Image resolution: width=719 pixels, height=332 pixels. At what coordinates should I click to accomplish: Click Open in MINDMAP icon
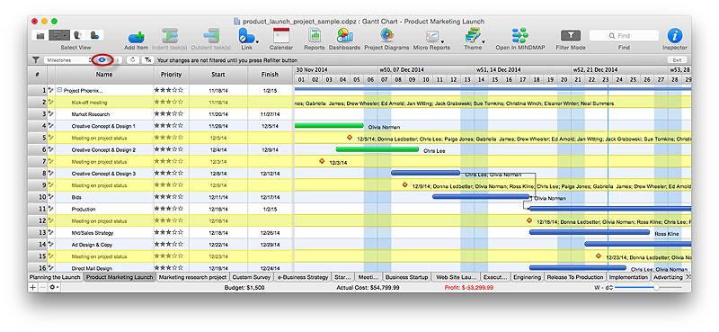[x=520, y=35]
